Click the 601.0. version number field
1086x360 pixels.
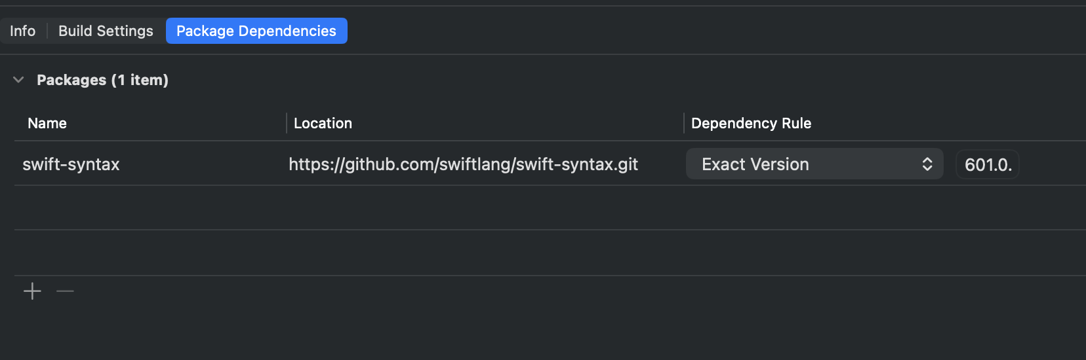988,165
